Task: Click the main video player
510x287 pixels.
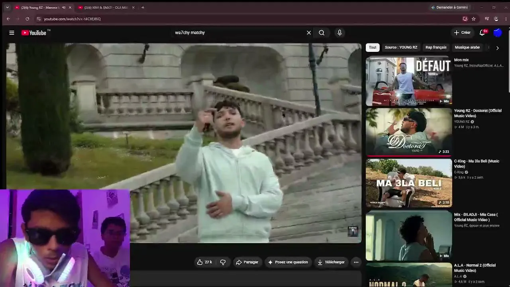Action: click(184, 143)
